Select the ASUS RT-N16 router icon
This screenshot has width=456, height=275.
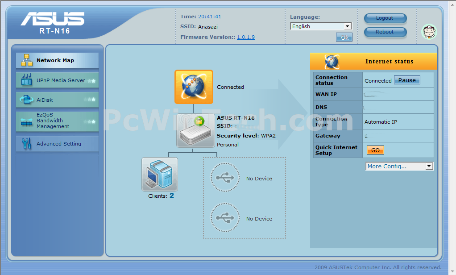point(195,131)
